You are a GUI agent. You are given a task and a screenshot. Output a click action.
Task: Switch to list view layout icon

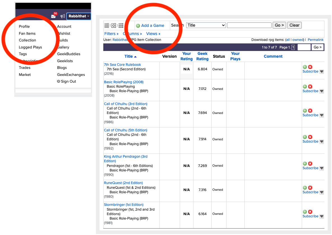[x=107, y=25]
